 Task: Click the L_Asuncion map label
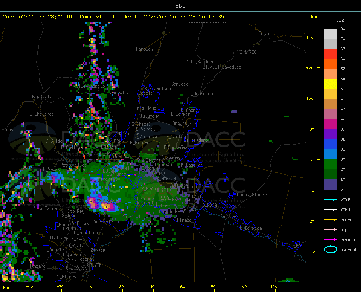(201, 94)
